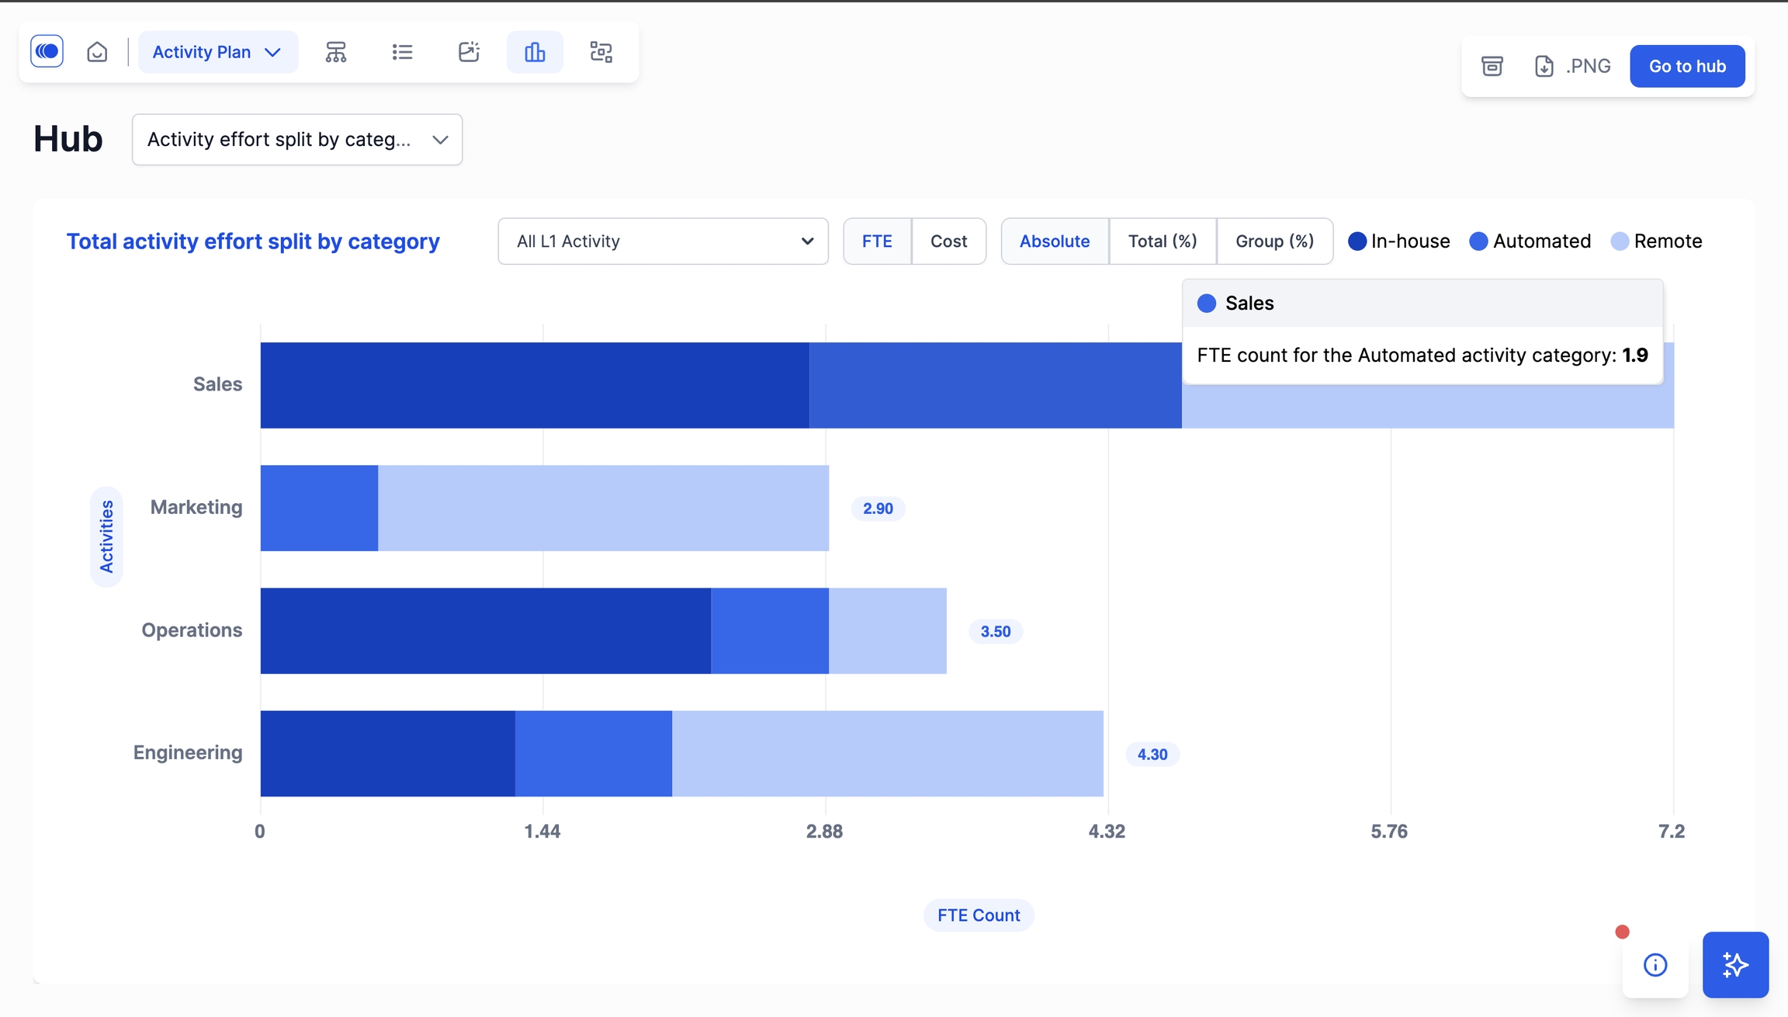
Task: Open the info circle icon
Action: tap(1655, 964)
